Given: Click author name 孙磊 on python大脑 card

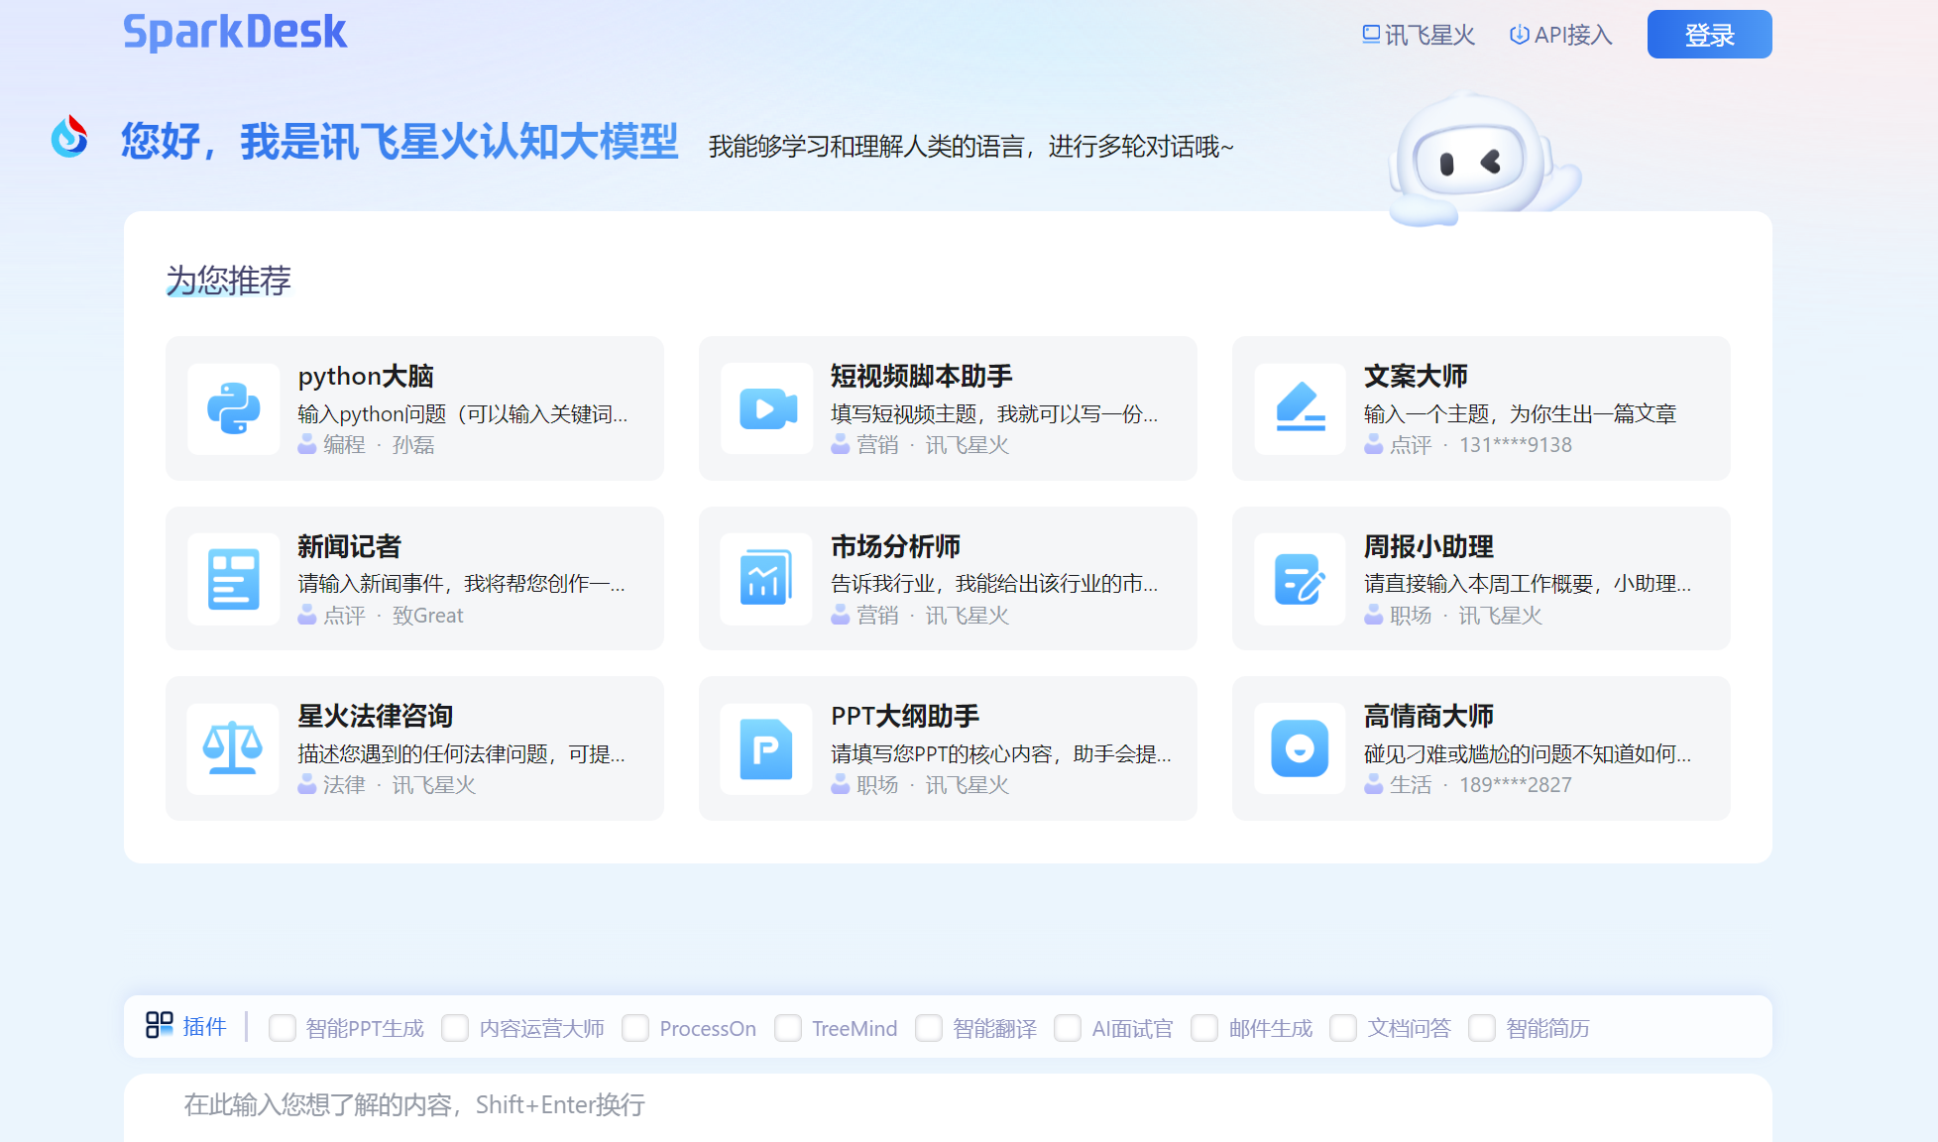Looking at the screenshot, I should [413, 445].
